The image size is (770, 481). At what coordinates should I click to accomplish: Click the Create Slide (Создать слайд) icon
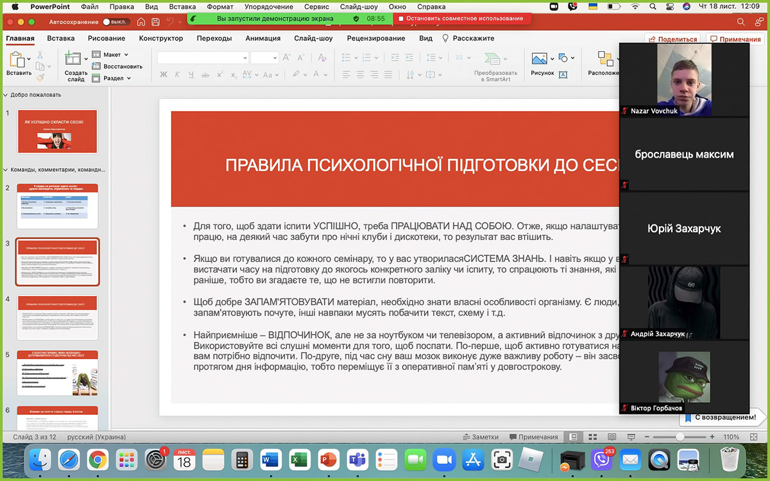click(x=73, y=61)
